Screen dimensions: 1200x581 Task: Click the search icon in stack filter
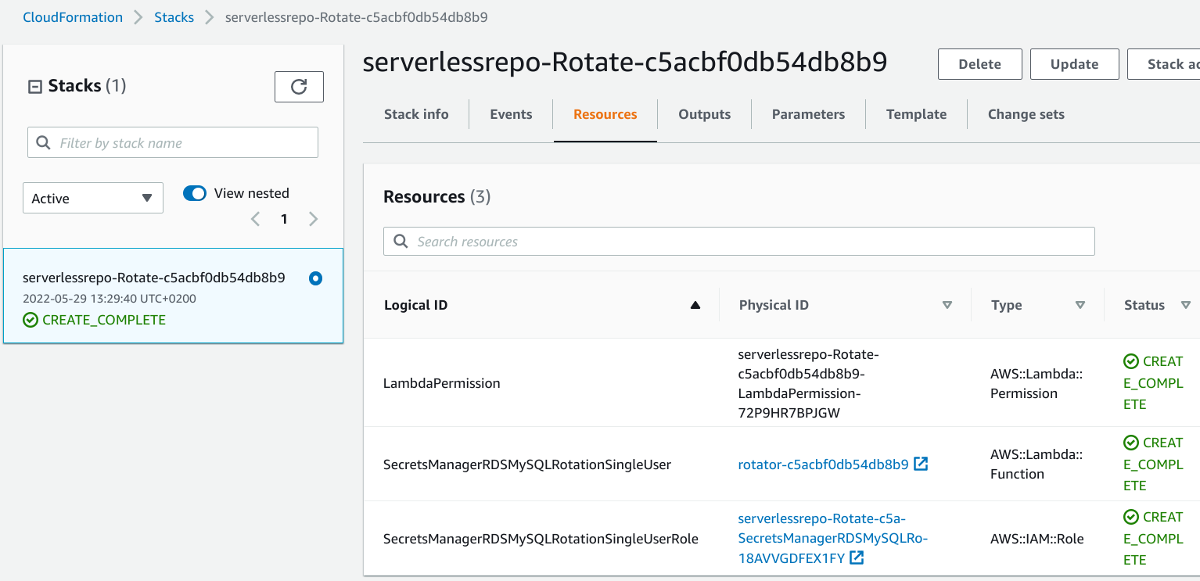[x=43, y=143]
